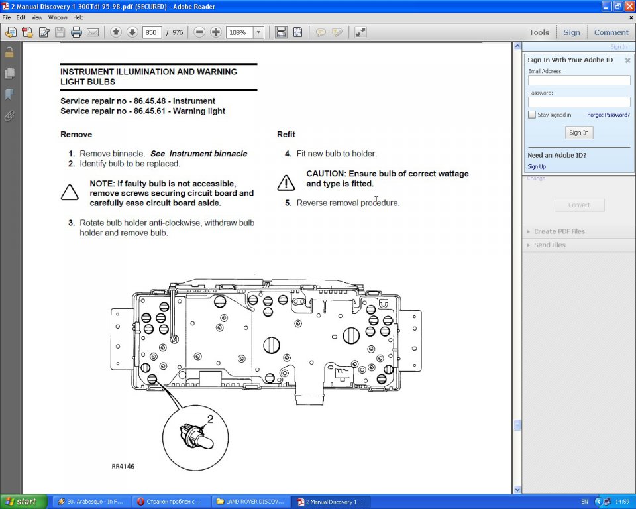Viewport: 636px width, 509px height.
Task: Click the fit-width scrolling mode icon
Action: 281,32
